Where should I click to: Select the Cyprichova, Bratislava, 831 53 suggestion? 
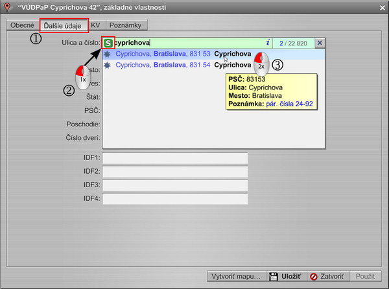[182, 54]
